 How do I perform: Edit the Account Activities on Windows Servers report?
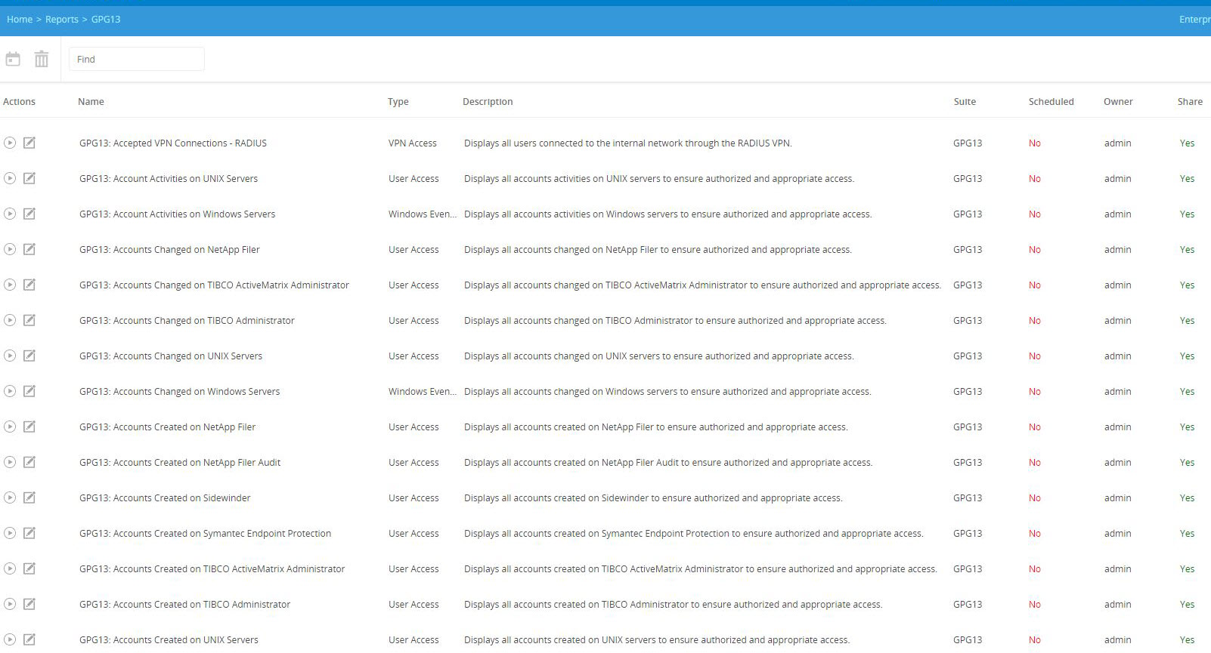click(x=29, y=214)
